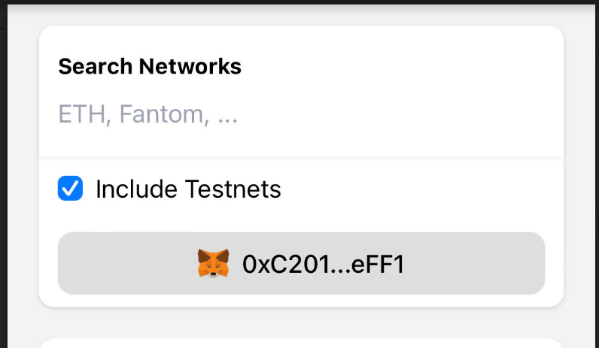Focus the ETH, Fantom search field
599x348 pixels.
pos(301,113)
